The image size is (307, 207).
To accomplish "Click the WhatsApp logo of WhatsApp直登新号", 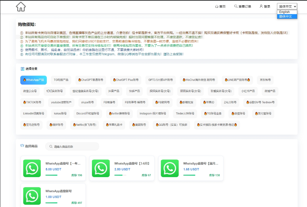I will click(32, 196).
